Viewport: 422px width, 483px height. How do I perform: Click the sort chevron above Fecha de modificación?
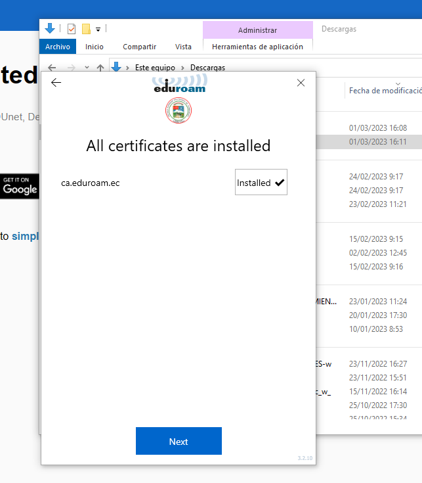pos(398,84)
